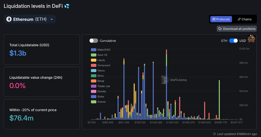
Task: Click Within -20% of current price label
Action: 33,110
